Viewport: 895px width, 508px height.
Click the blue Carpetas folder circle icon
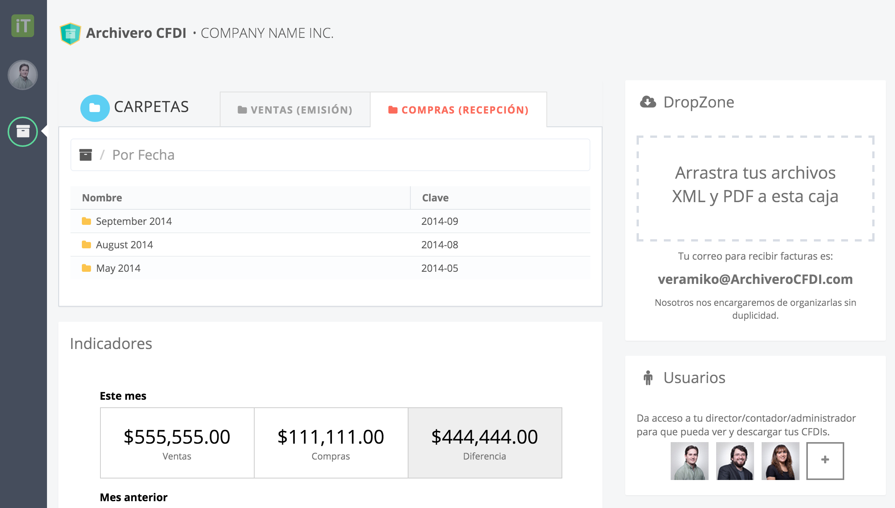tap(95, 108)
